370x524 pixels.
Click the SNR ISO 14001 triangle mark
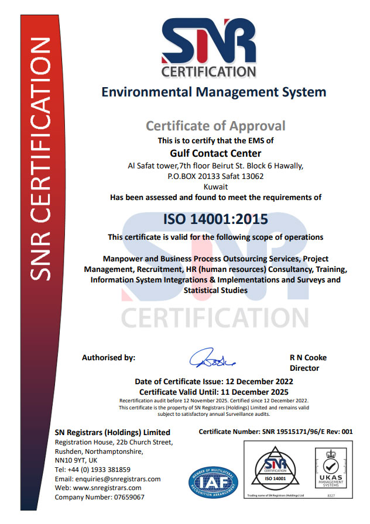tap(275, 467)
